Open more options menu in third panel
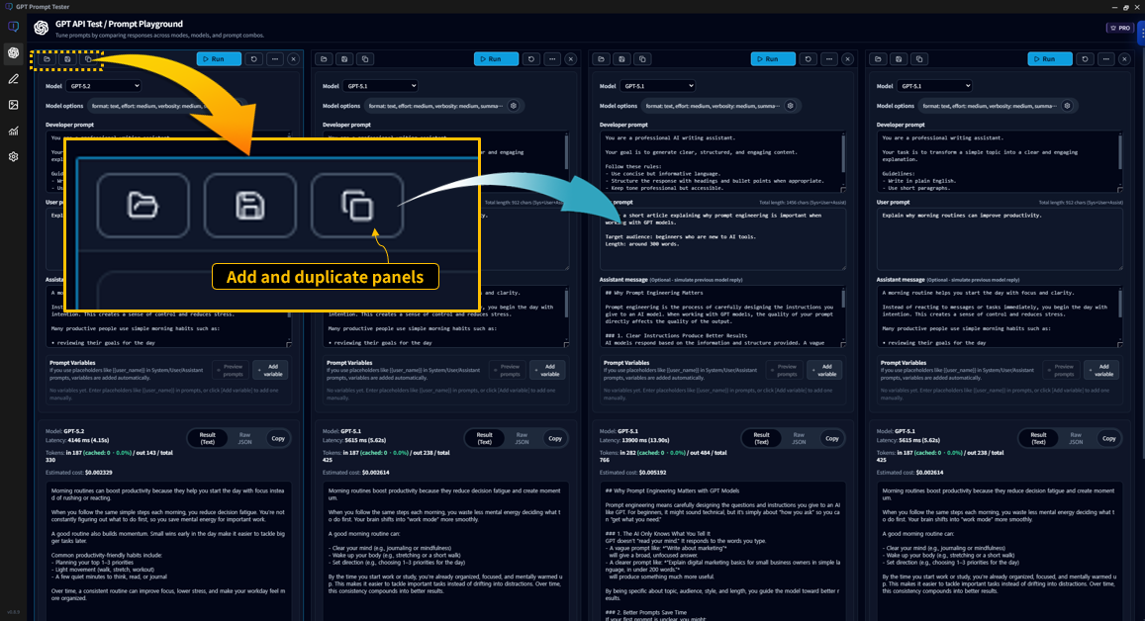The image size is (1145, 621). [x=829, y=59]
